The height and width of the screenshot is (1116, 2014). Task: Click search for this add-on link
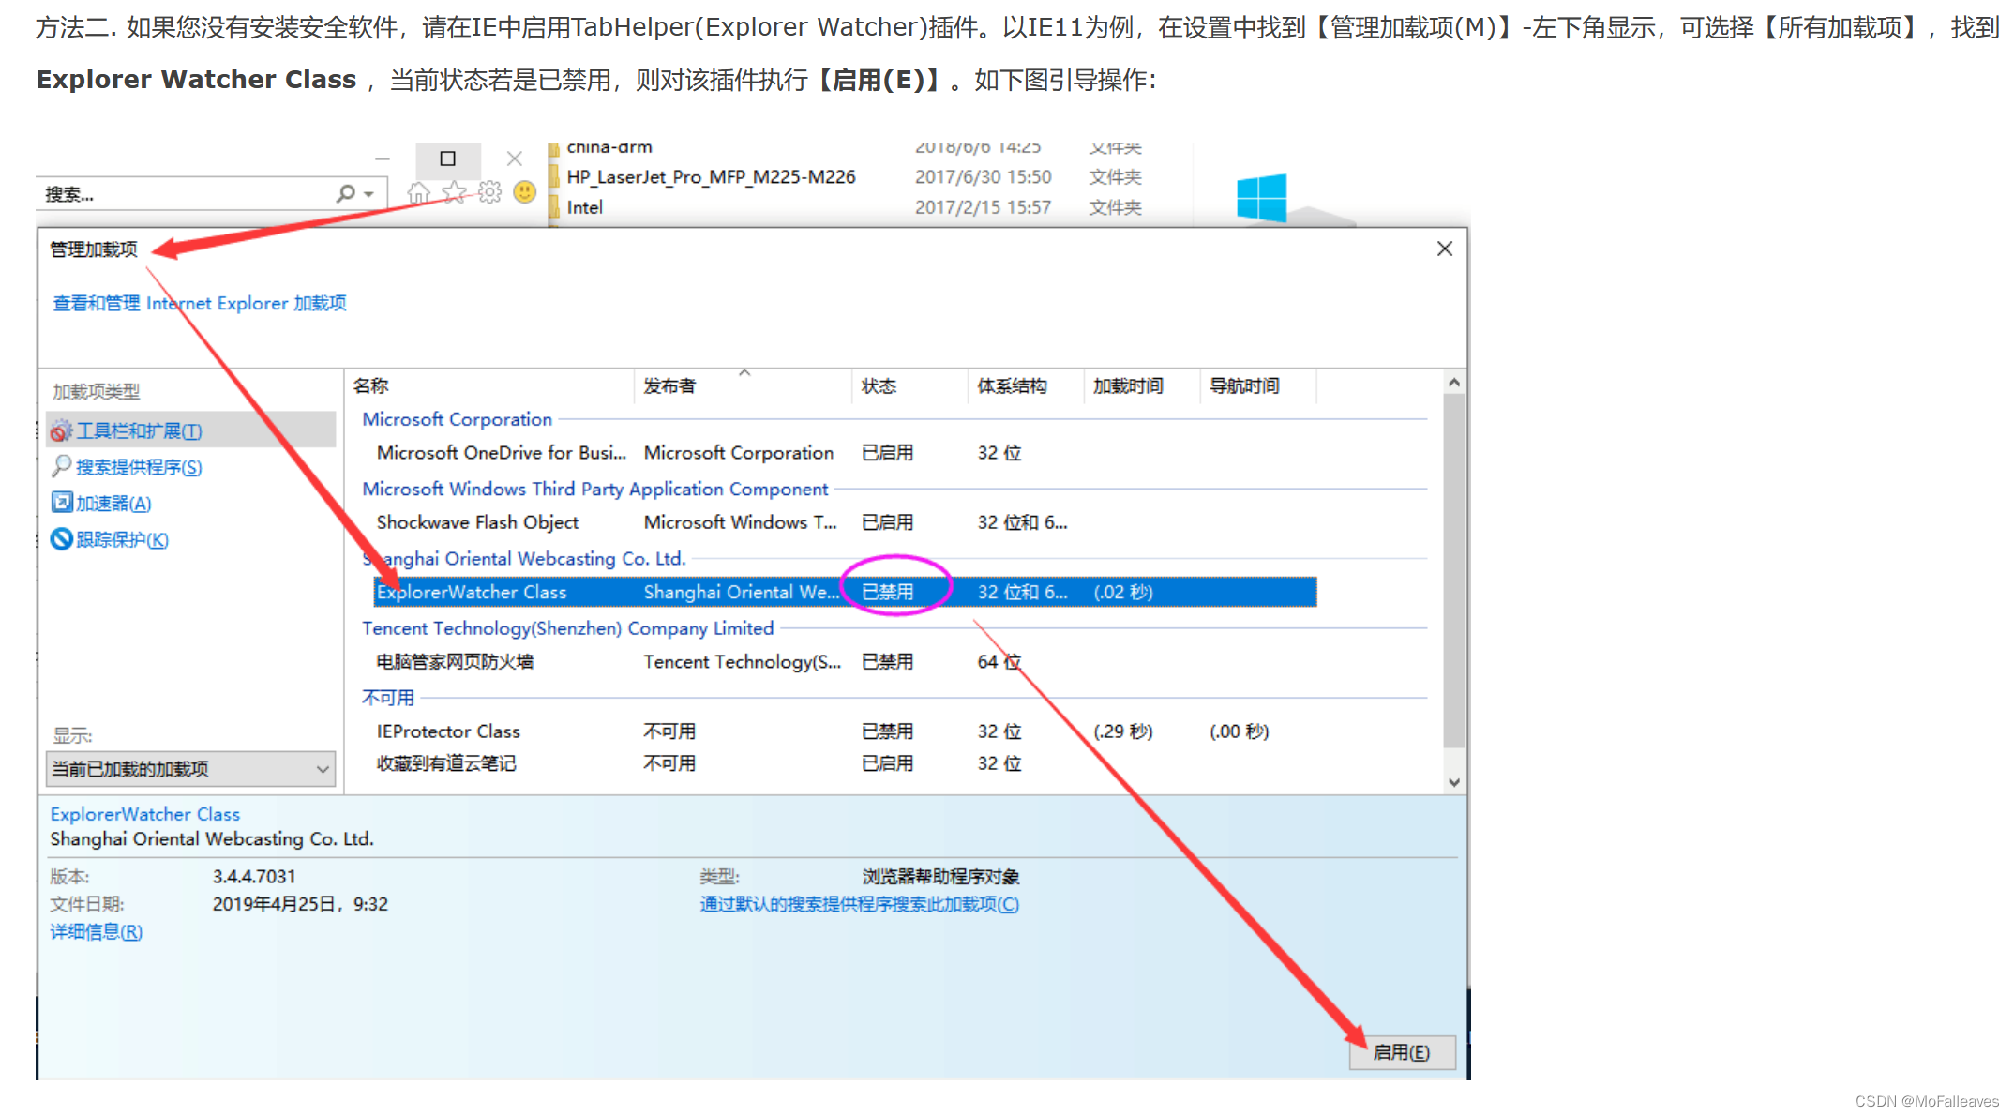tap(859, 904)
